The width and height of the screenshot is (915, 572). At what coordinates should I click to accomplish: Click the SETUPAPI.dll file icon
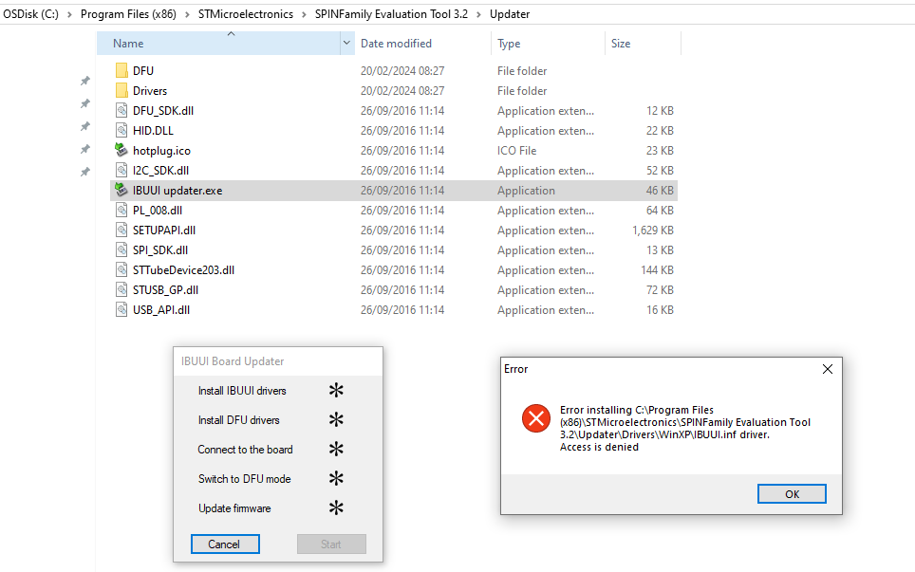[121, 230]
